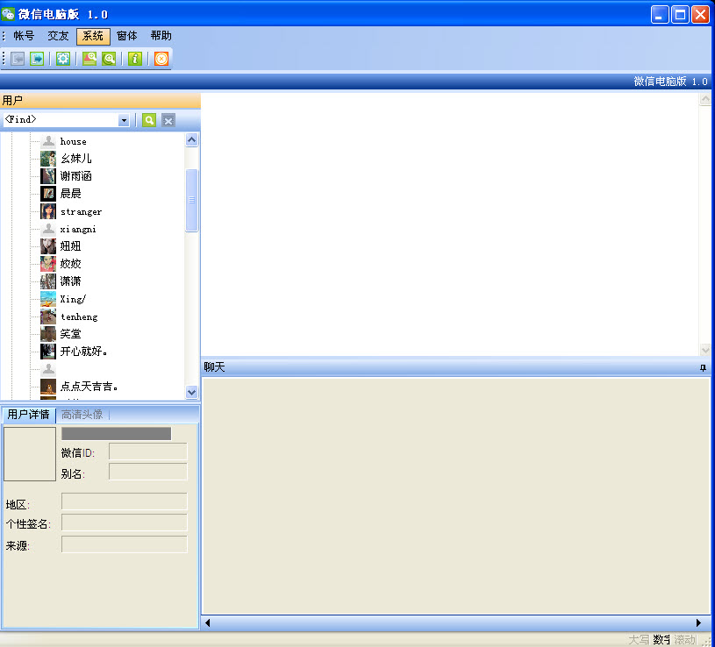Image resolution: width=715 pixels, height=647 pixels.
Task: Click the avatar next to 姣姣
Action: pyautogui.click(x=48, y=264)
